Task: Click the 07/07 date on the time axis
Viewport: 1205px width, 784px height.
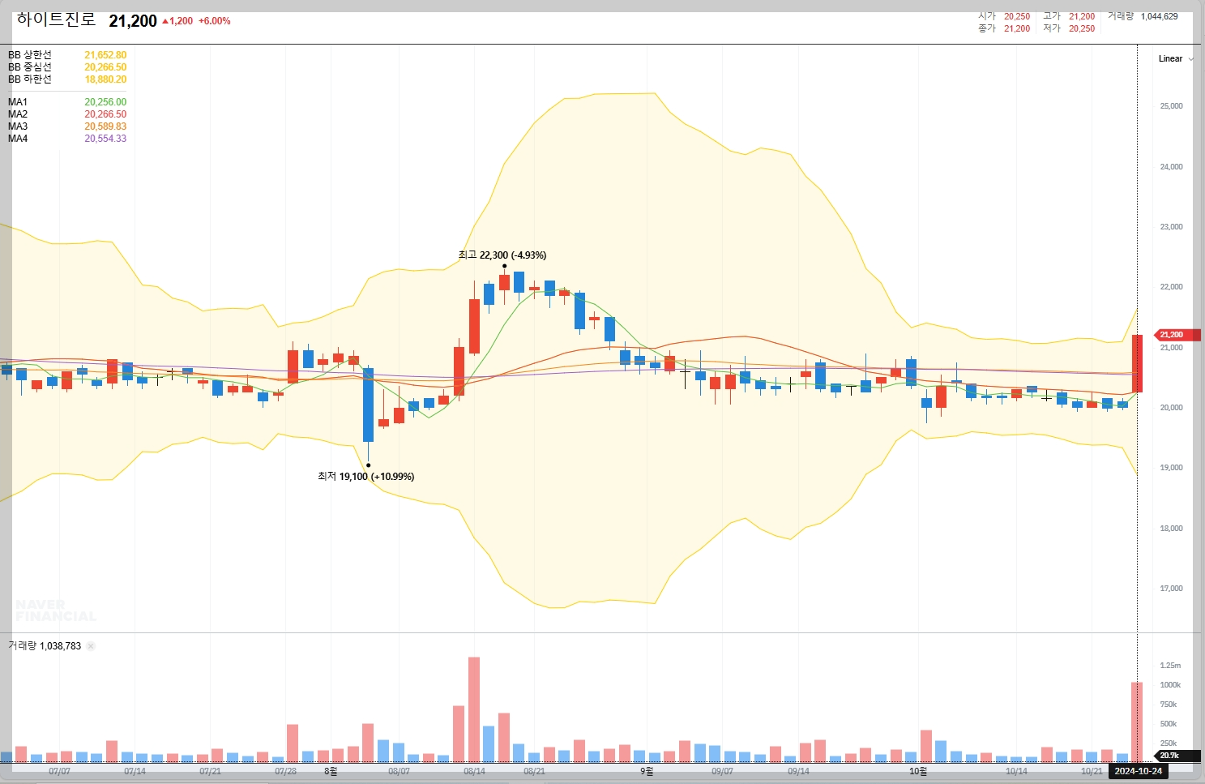Action: (59, 771)
